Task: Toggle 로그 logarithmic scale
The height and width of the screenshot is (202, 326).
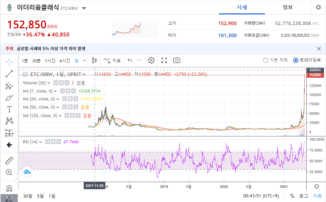Action: (x=303, y=196)
